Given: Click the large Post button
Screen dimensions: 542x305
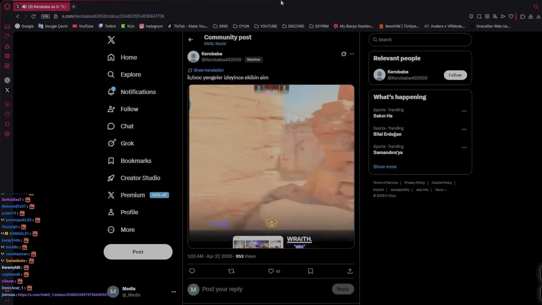Looking at the screenshot, I should [138, 252].
